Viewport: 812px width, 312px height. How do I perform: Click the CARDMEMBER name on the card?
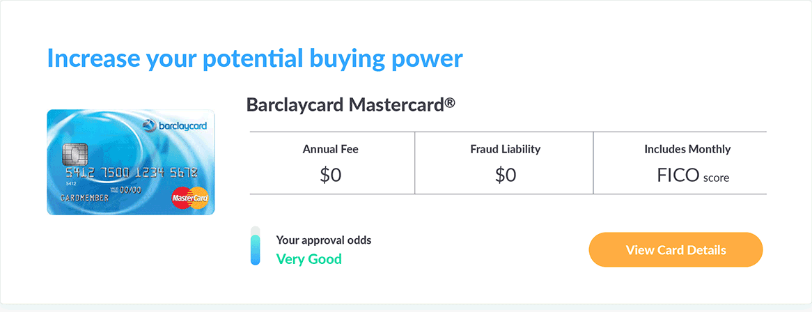point(84,198)
